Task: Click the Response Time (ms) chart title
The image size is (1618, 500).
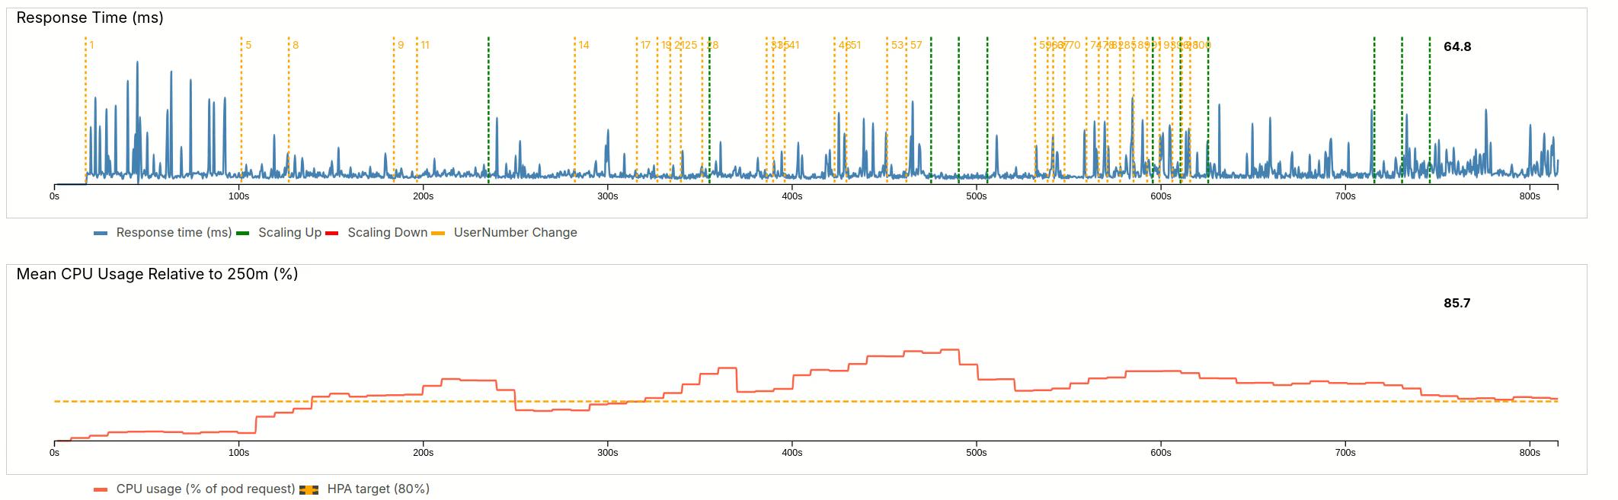Action: [90, 18]
